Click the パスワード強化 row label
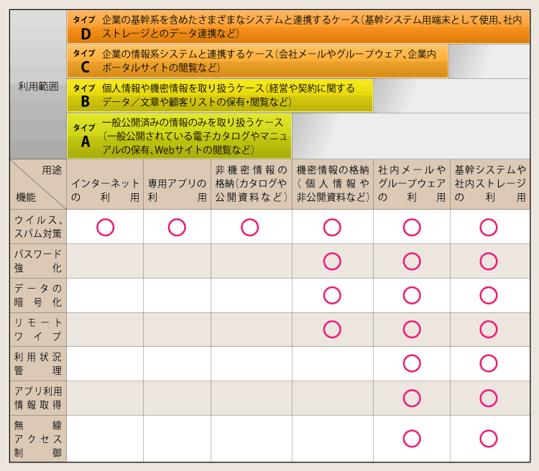This screenshot has height=471, width=539. [x=38, y=261]
